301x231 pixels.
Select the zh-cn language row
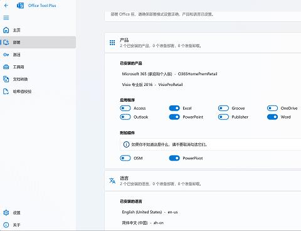(143, 223)
